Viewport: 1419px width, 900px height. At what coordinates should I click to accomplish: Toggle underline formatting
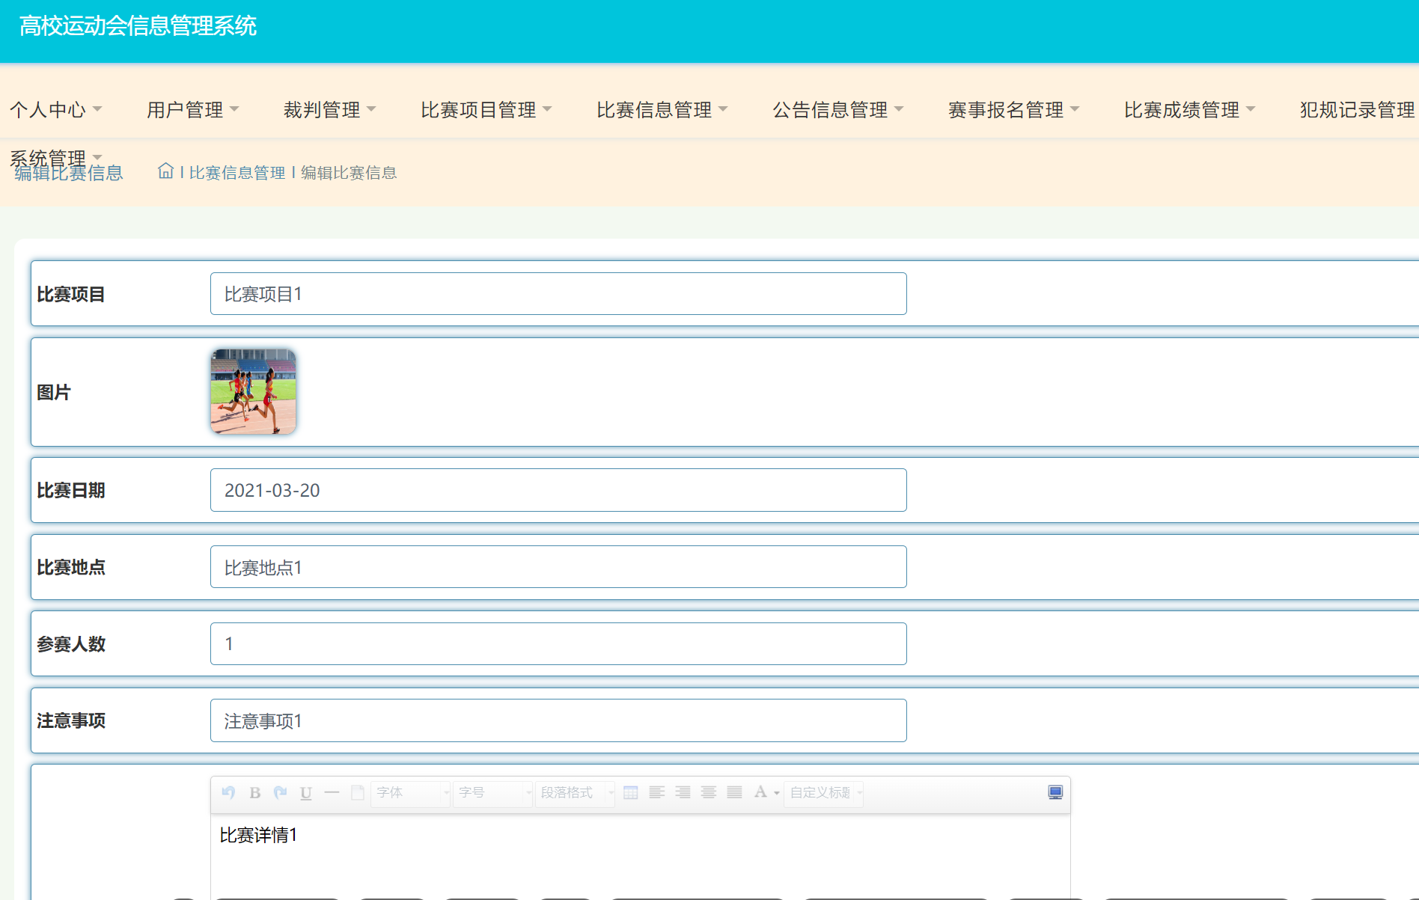[x=305, y=793]
